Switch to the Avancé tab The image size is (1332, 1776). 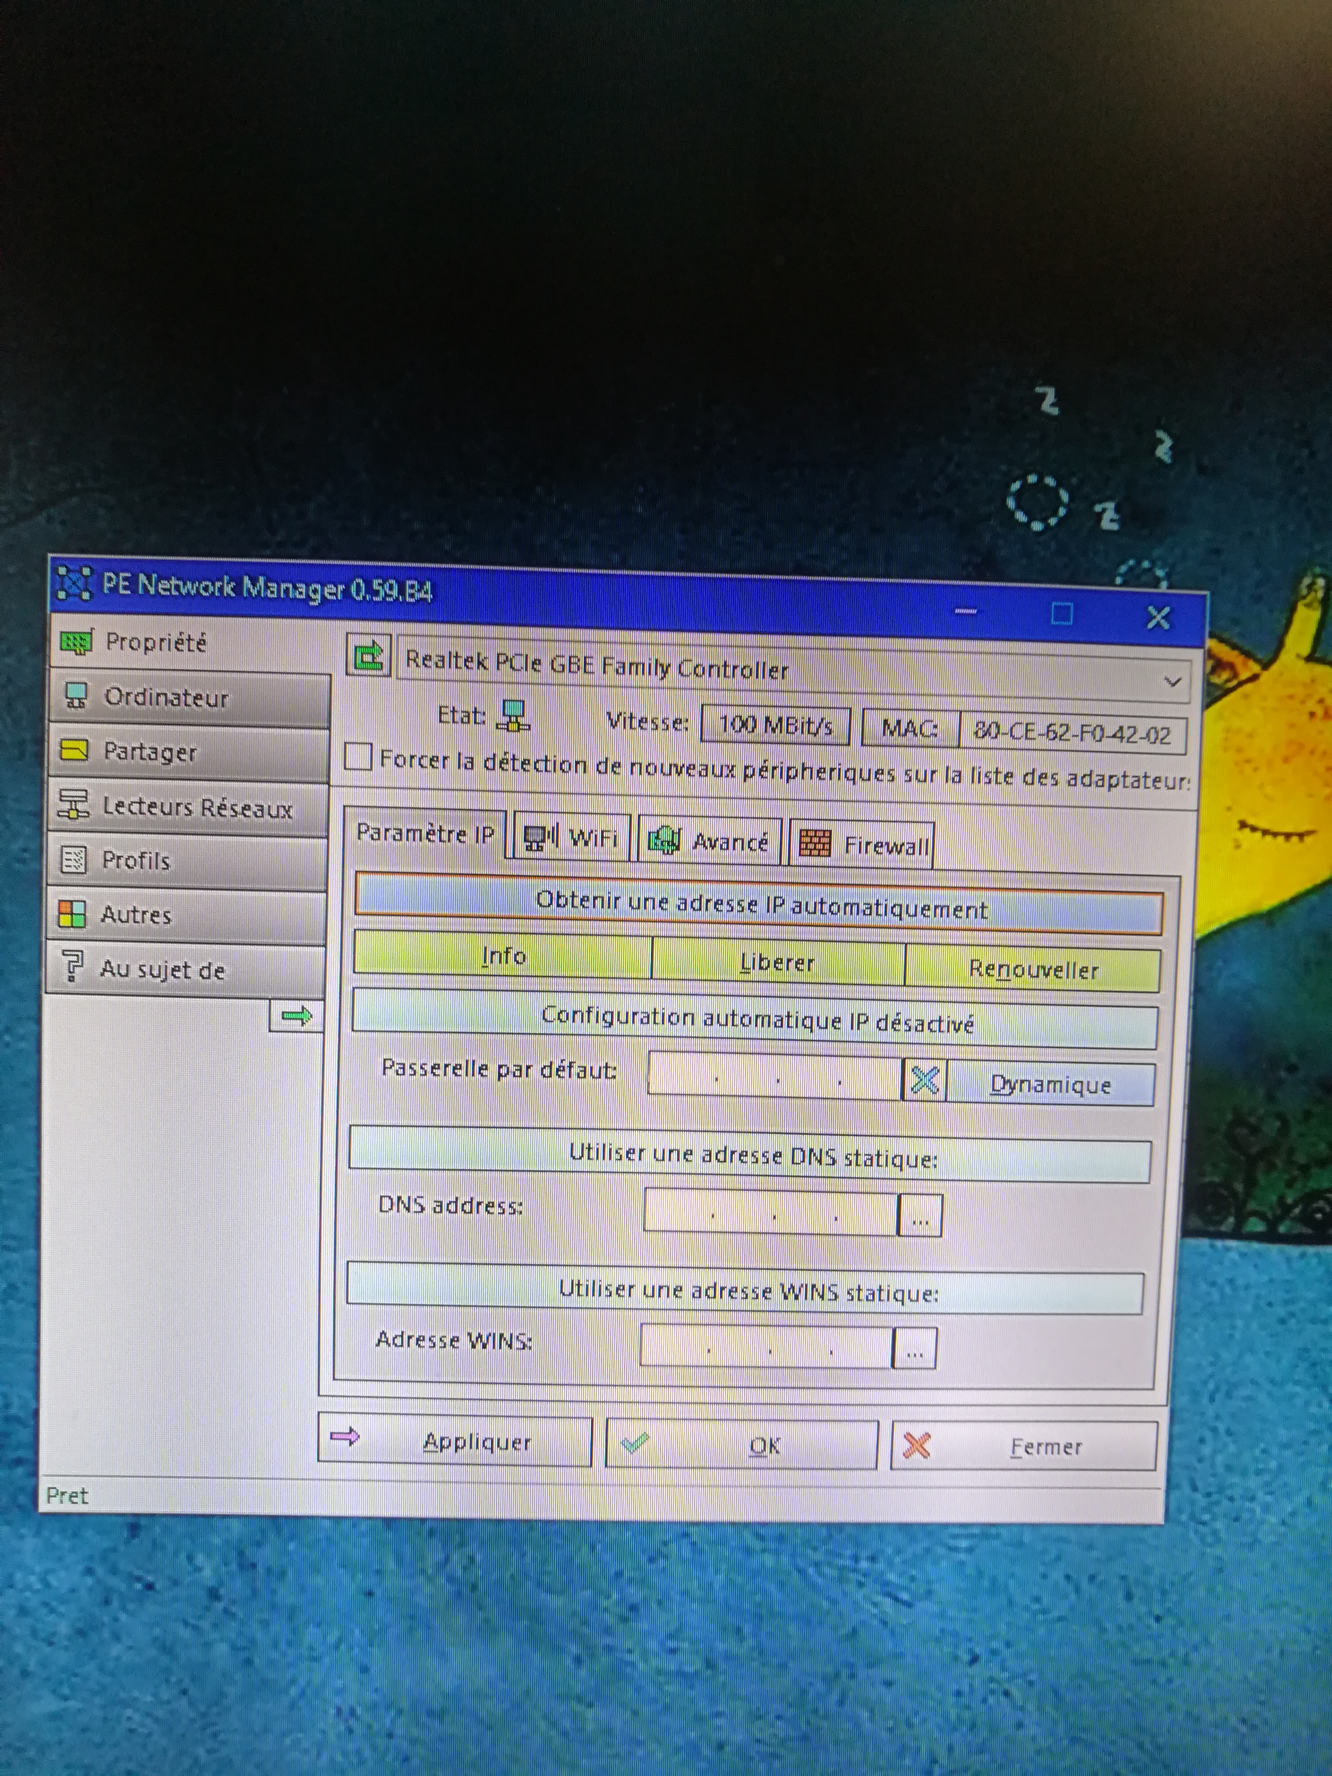(x=710, y=841)
